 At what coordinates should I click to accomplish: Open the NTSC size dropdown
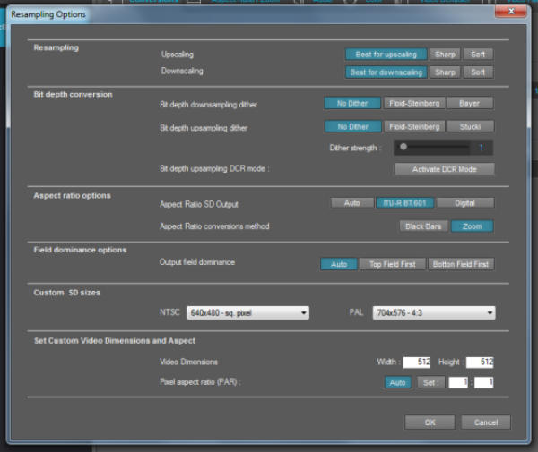(x=247, y=313)
